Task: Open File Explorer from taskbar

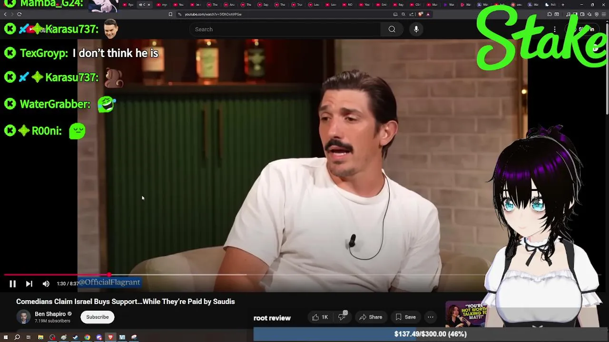Action: (40, 337)
